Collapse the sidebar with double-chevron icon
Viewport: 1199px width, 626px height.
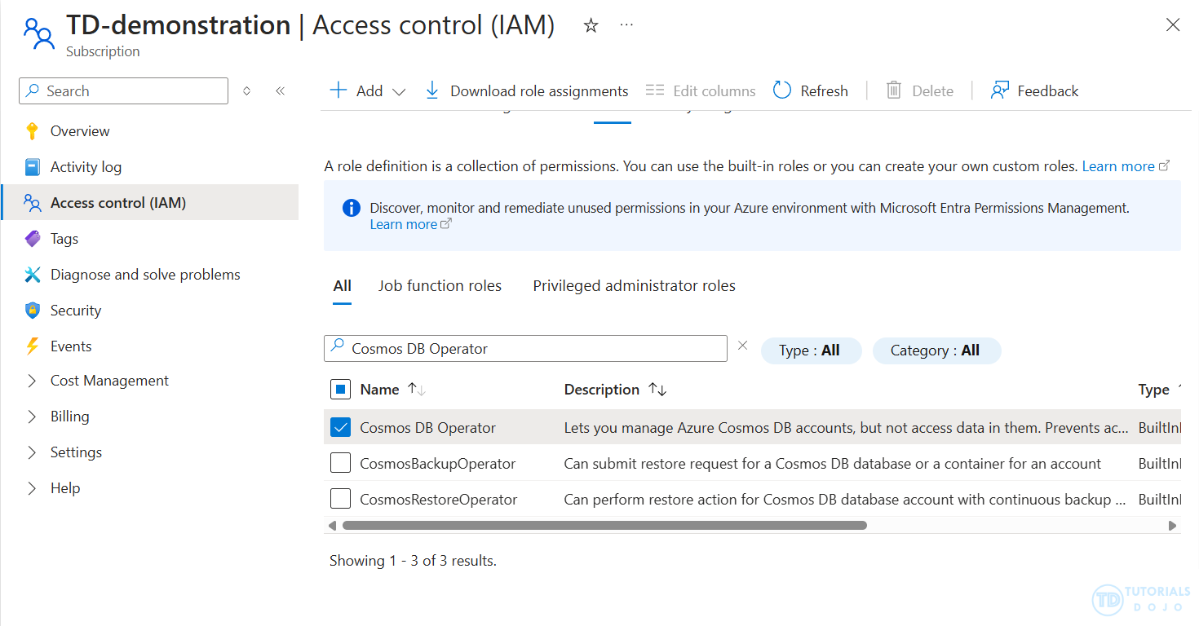pos(280,91)
